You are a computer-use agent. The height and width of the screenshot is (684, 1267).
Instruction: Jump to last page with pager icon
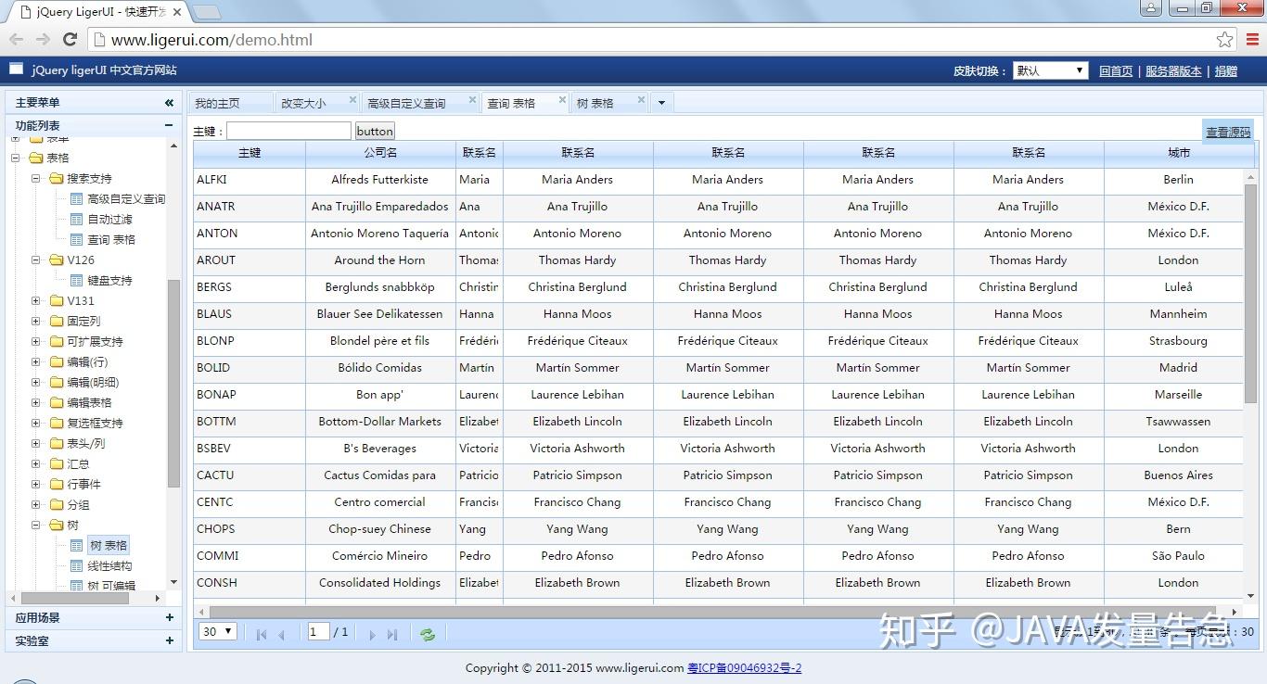tap(390, 634)
